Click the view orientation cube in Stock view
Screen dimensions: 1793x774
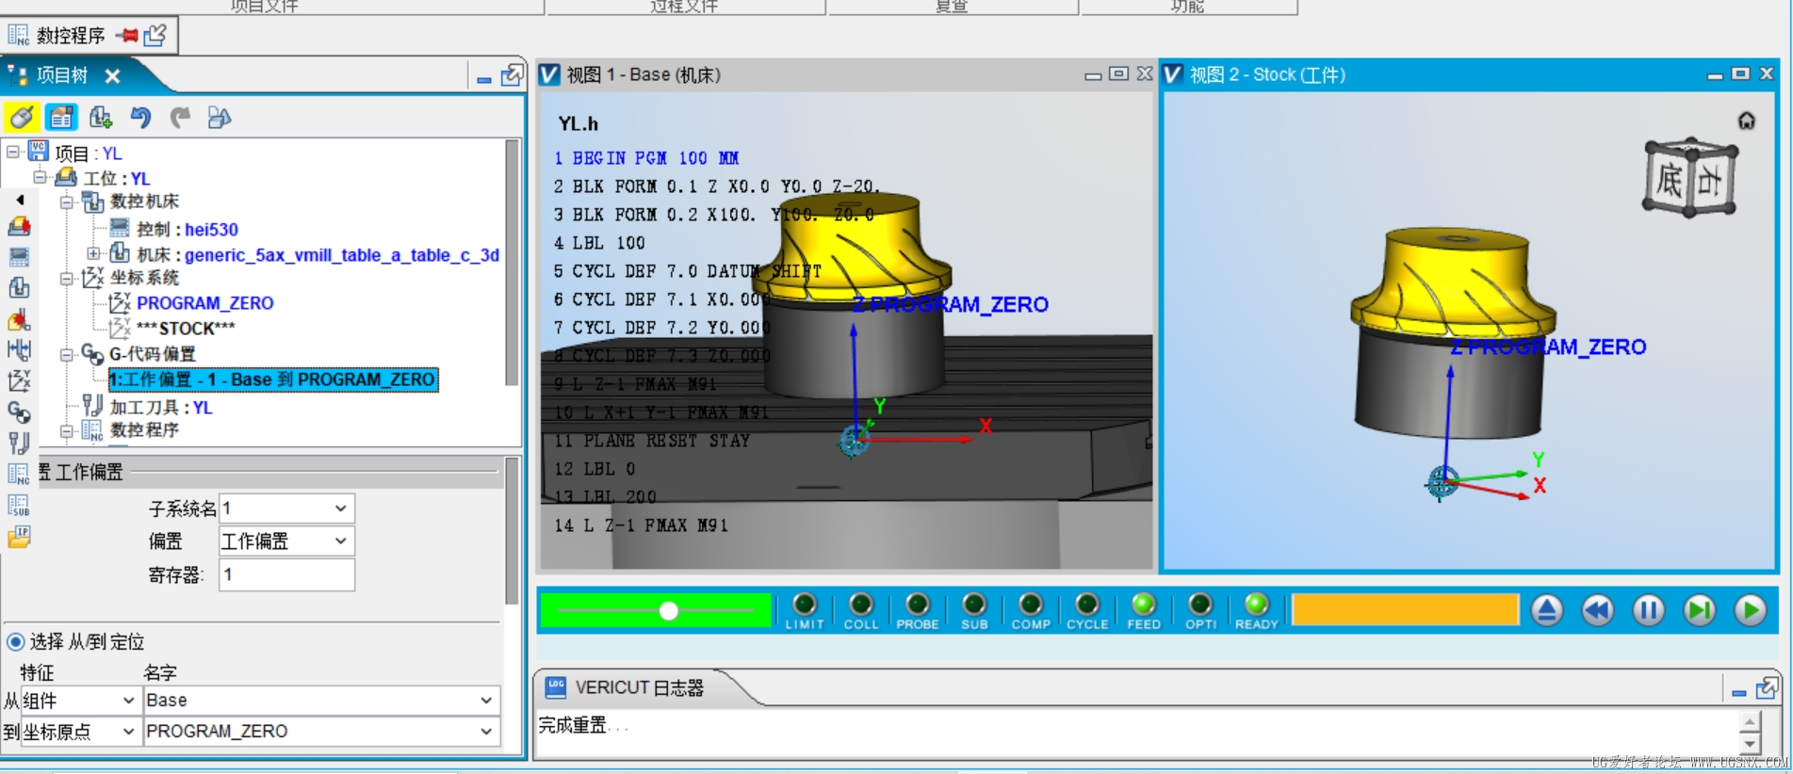(1690, 178)
